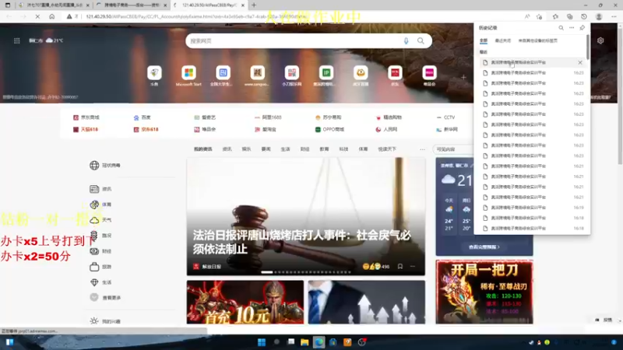Open the 人民网 link
623x350 pixels.
click(x=386, y=129)
